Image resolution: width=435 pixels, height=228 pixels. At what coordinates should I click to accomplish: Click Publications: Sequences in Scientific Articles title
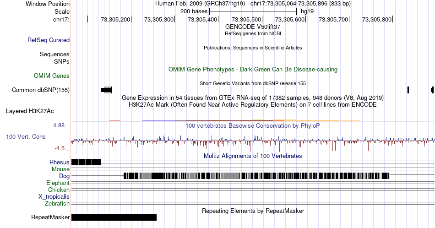coord(253,48)
